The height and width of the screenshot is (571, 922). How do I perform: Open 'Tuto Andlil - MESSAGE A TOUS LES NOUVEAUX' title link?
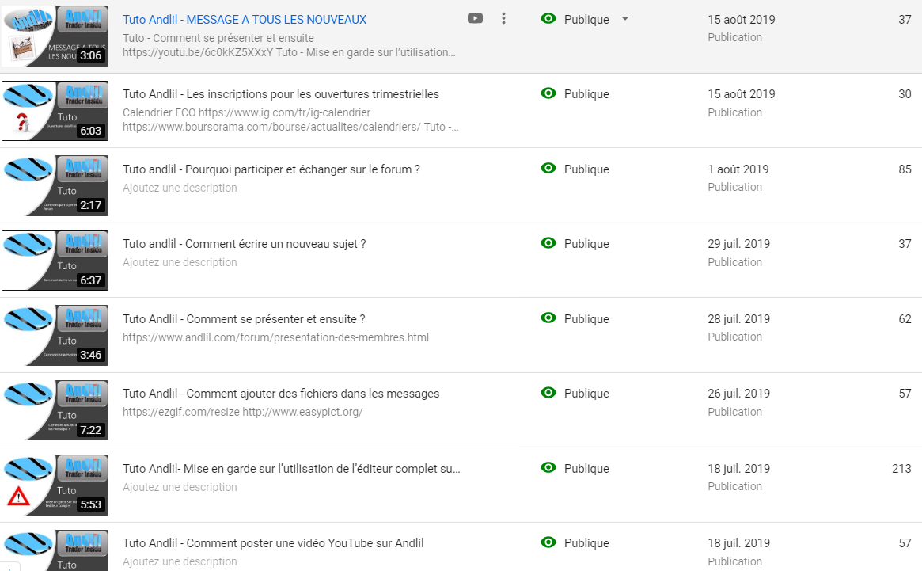coord(245,20)
